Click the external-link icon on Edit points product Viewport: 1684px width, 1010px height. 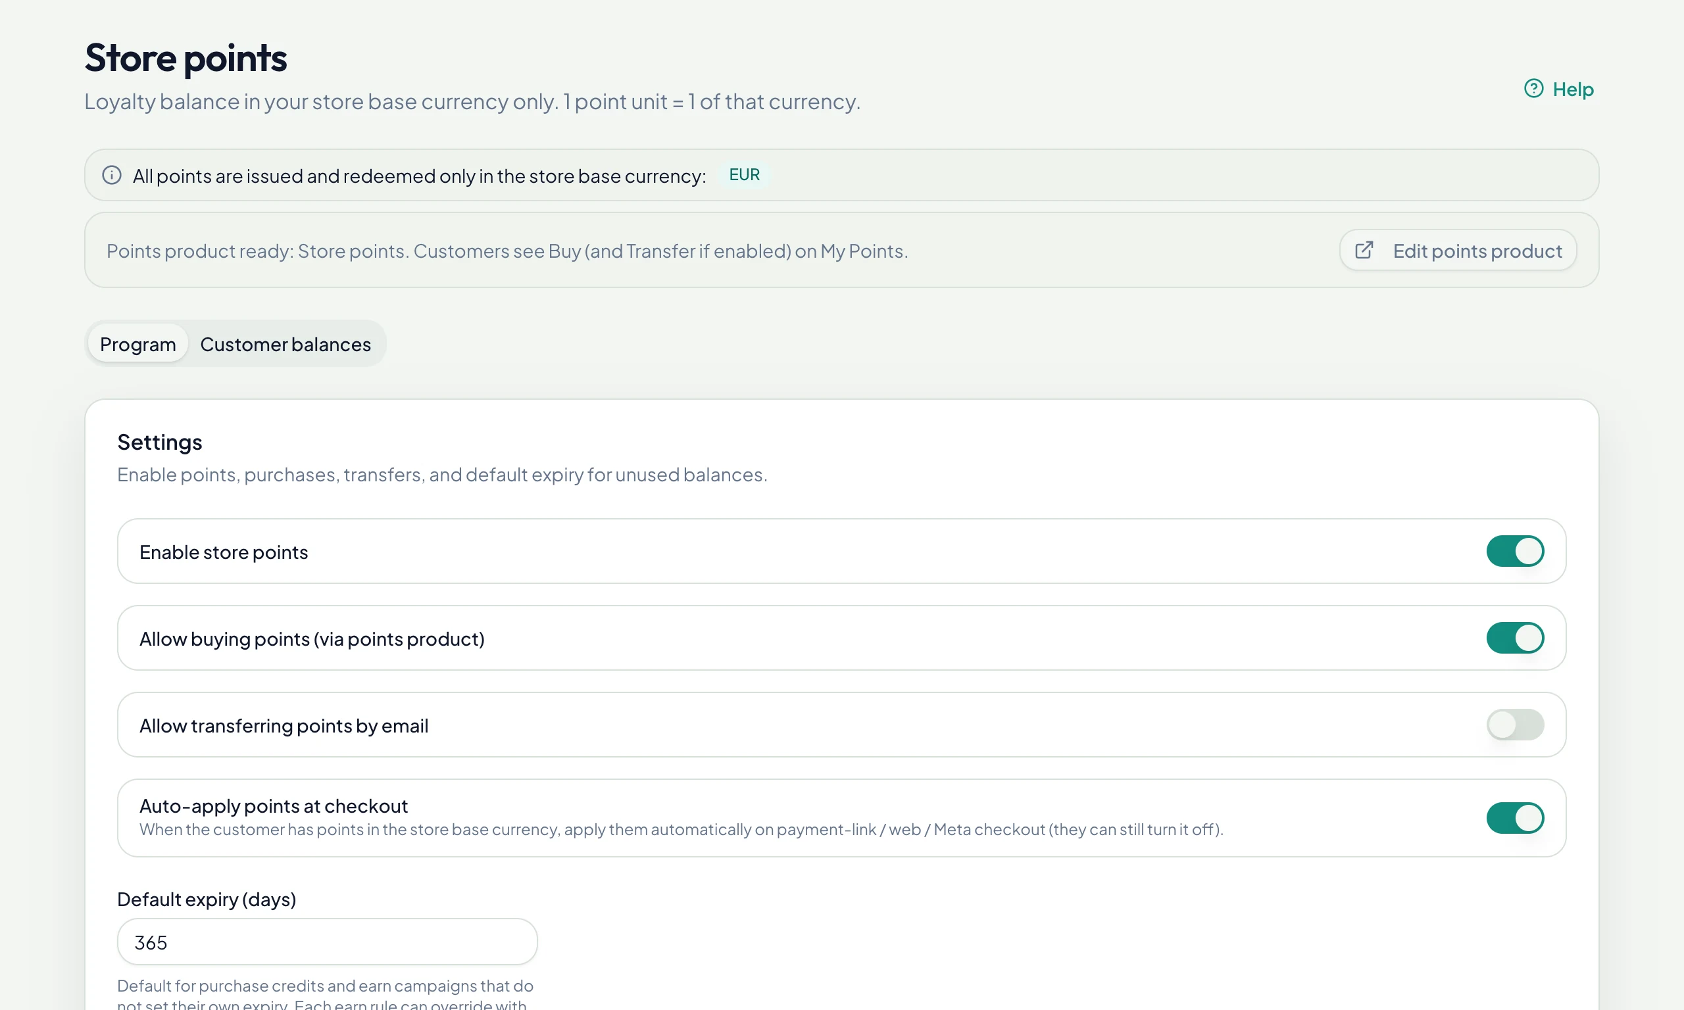(1364, 251)
